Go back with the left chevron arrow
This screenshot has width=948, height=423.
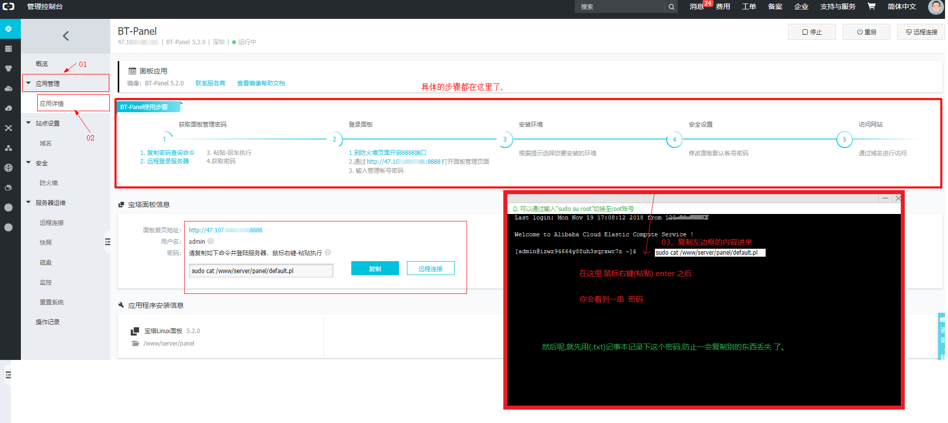(66, 36)
